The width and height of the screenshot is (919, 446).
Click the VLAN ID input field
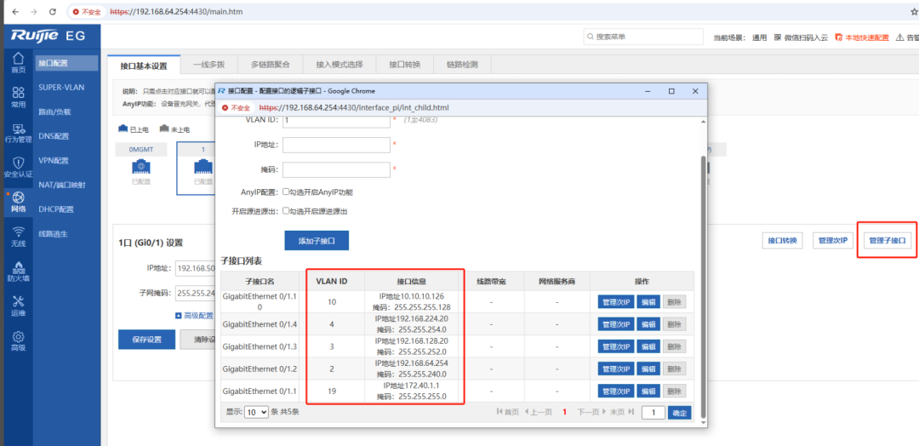[x=336, y=121]
